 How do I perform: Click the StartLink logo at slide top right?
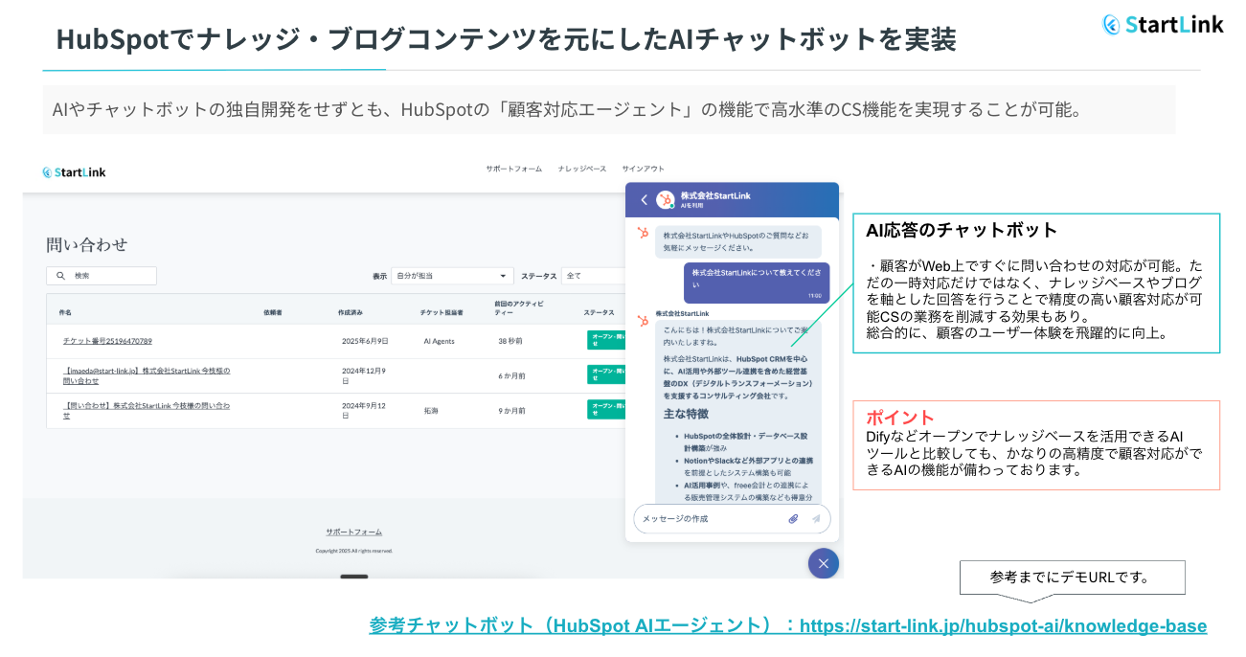click(1163, 25)
